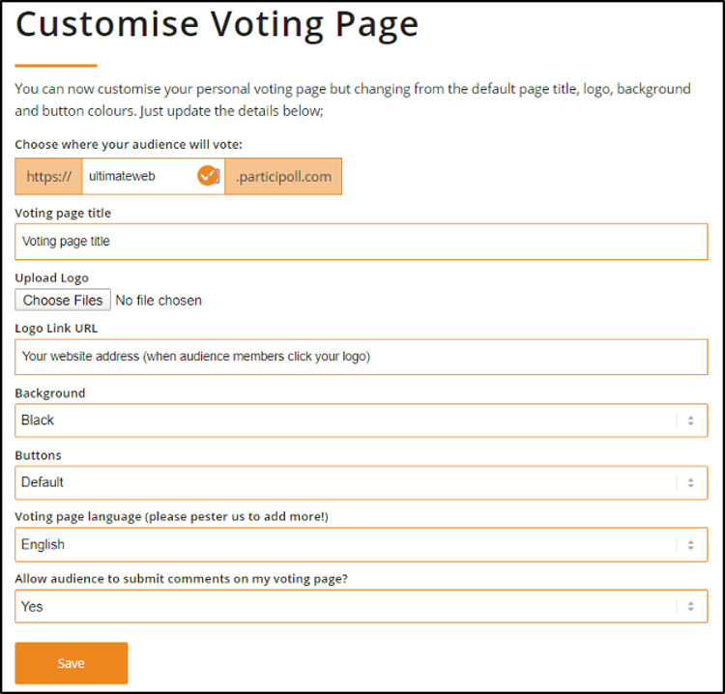Click the ultimateweb subdomain field
This screenshot has width=725, height=694.
pos(153,176)
